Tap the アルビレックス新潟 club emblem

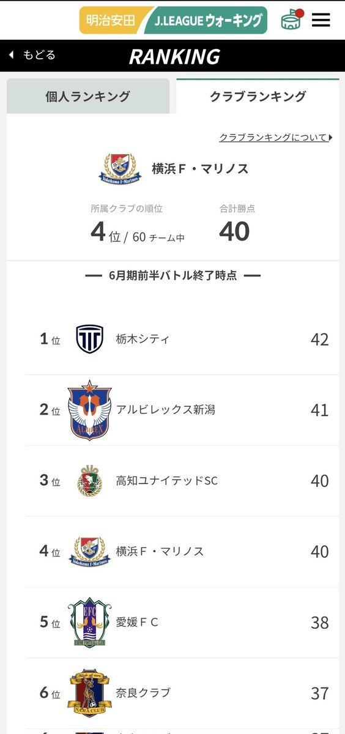click(89, 410)
